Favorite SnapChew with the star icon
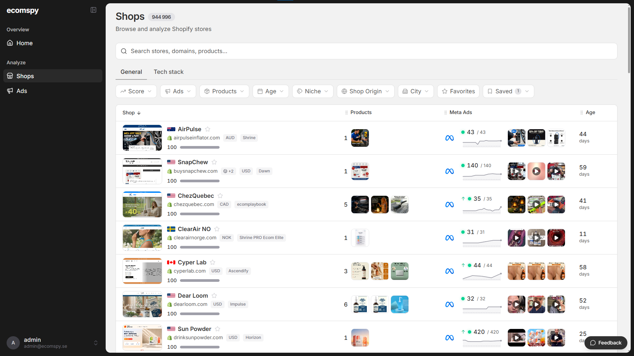The height and width of the screenshot is (356, 634). pyautogui.click(x=214, y=162)
